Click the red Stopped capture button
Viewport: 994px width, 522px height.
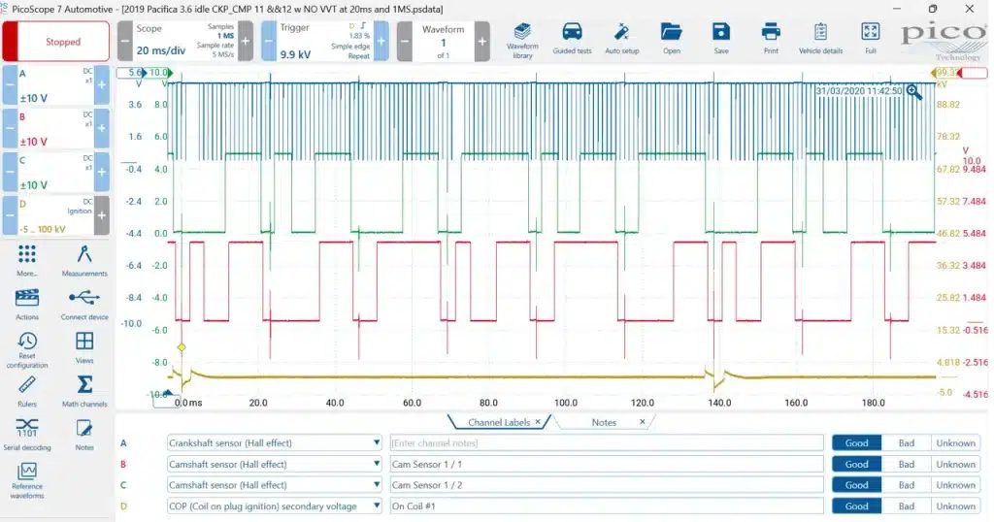pos(55,41)
